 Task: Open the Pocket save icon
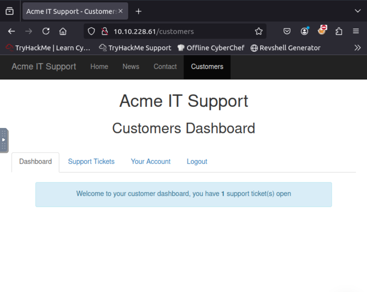click(287, 31)
